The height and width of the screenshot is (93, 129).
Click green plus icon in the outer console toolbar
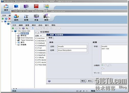click(3, 19)
